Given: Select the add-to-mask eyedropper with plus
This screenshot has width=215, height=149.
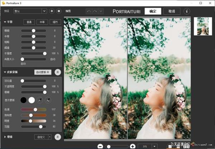Looking at the screenshot, I should coord(48,100).
